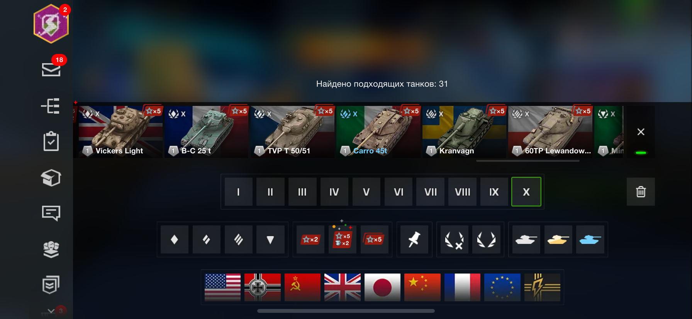Click the nation flags horizontal scrollbar
The height and width of the screenshot is (319, 692).
pyautogui.click(x=346, y=311)
